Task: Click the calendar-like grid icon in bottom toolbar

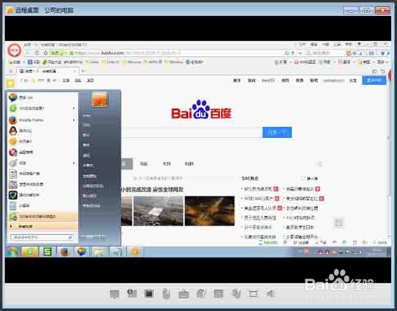Action: [x=219, y=293]
